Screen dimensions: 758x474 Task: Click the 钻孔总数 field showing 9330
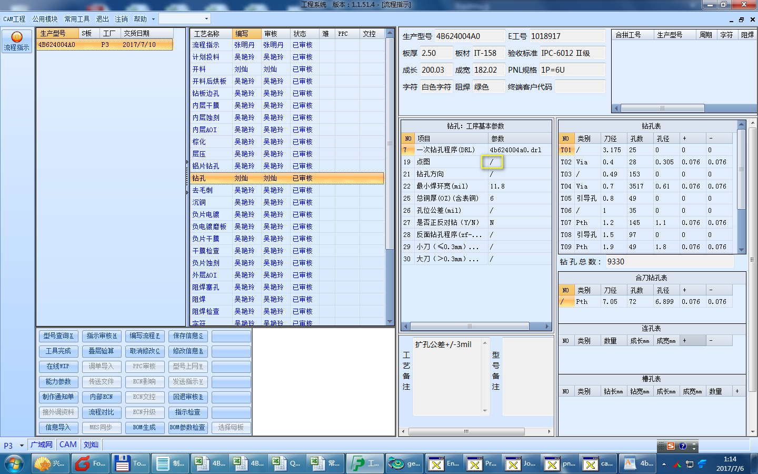click(669, 262)
